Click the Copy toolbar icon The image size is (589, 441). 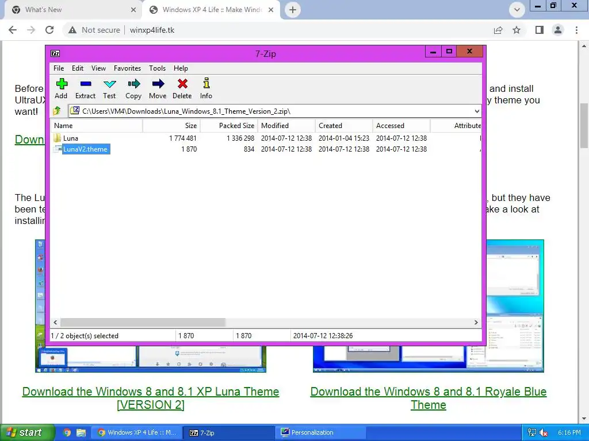point(133,84)
